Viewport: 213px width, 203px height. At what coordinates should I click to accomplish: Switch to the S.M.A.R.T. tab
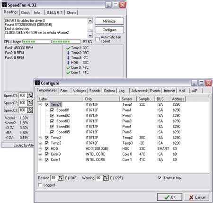[x=55, y=13]
